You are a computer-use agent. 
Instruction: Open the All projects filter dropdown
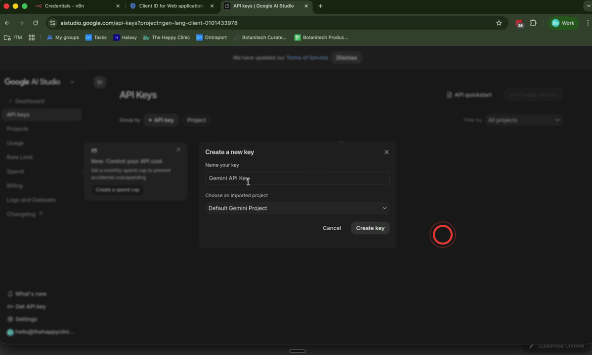[523, 120]
